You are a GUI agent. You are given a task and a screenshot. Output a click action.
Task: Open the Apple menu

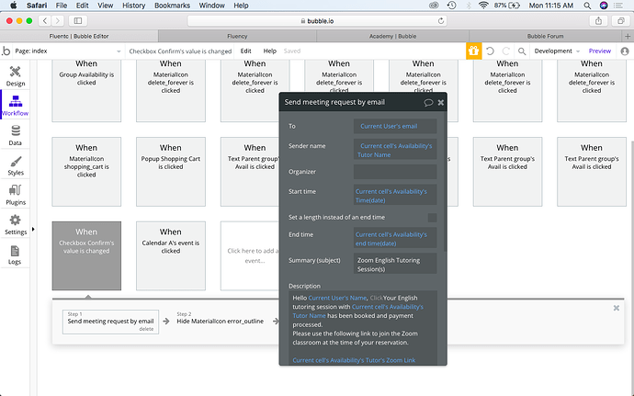click(x=13, y=6)
